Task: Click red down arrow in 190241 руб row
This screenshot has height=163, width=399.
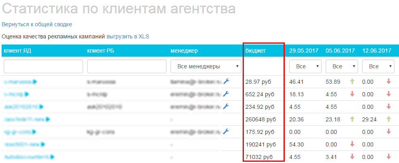Action: [x=352, y=144]
